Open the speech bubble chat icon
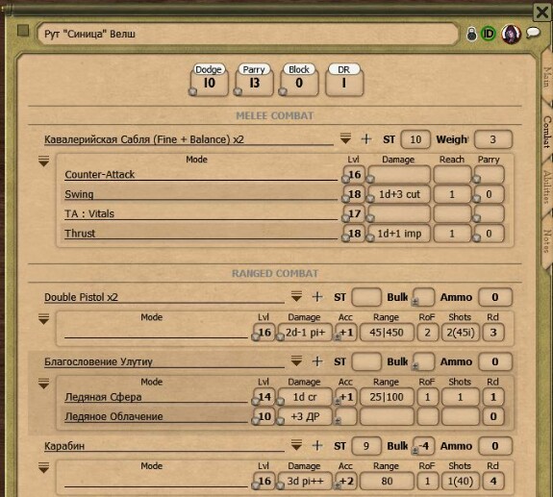 point(533,33)
